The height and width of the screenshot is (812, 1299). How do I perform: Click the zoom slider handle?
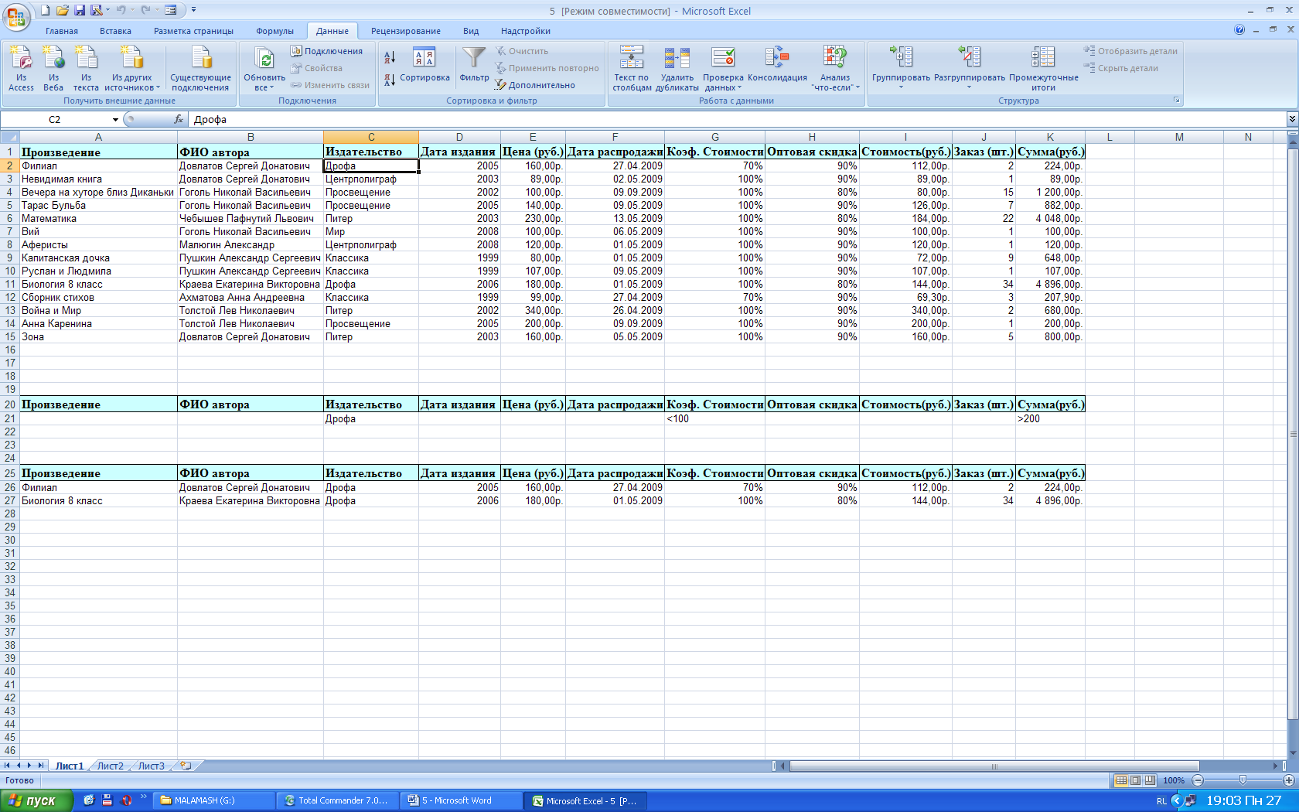point(1243,780)
